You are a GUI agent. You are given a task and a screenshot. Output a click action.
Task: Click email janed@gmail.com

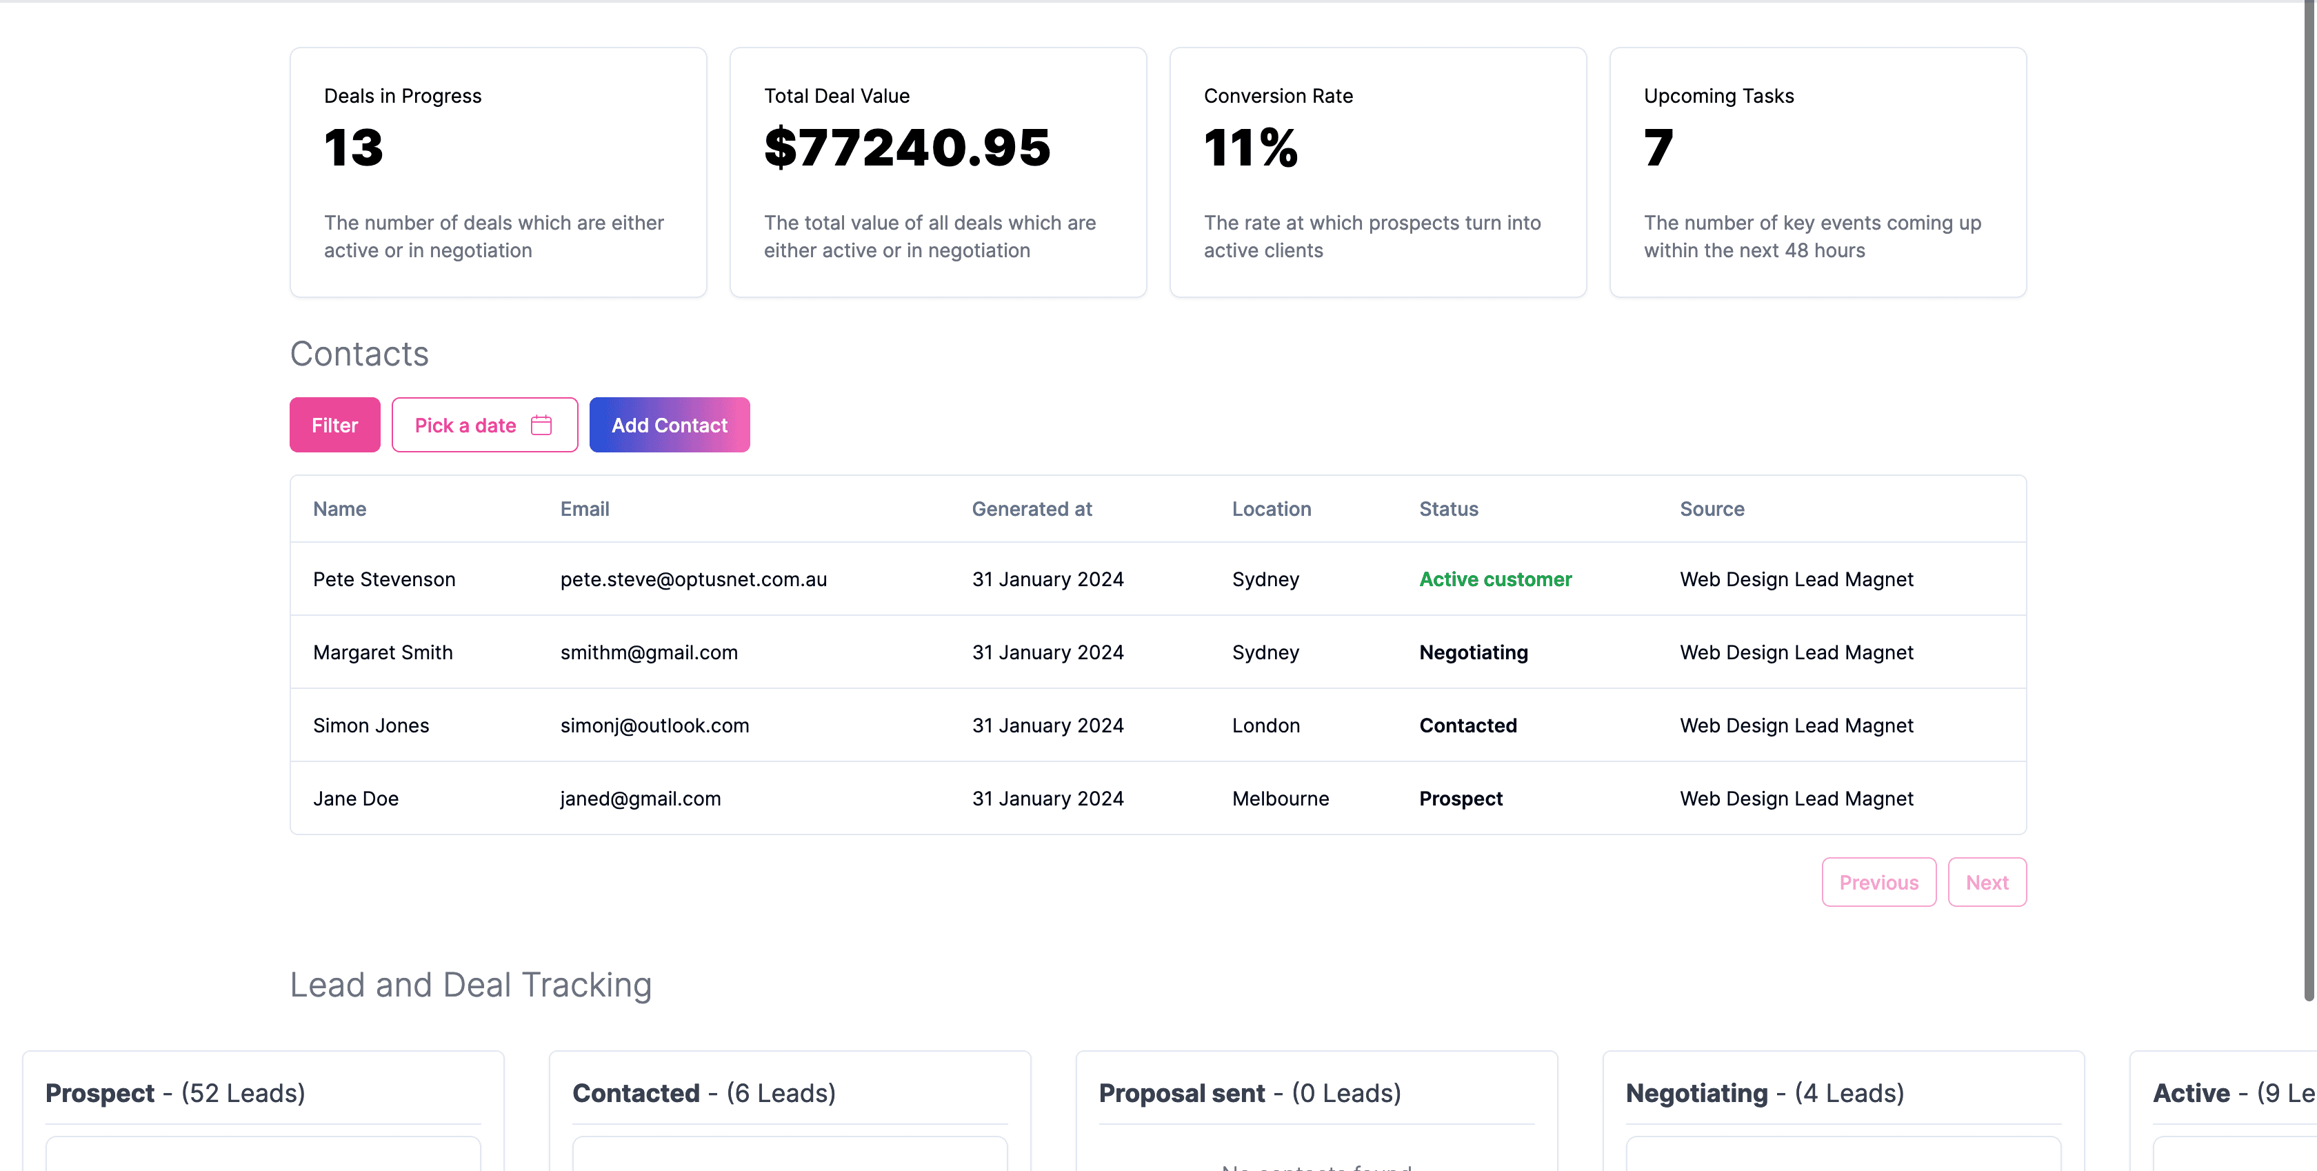(x=641, y=798)
